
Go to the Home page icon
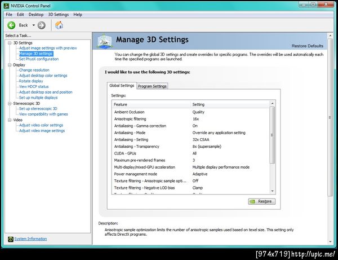coord(59,25)
